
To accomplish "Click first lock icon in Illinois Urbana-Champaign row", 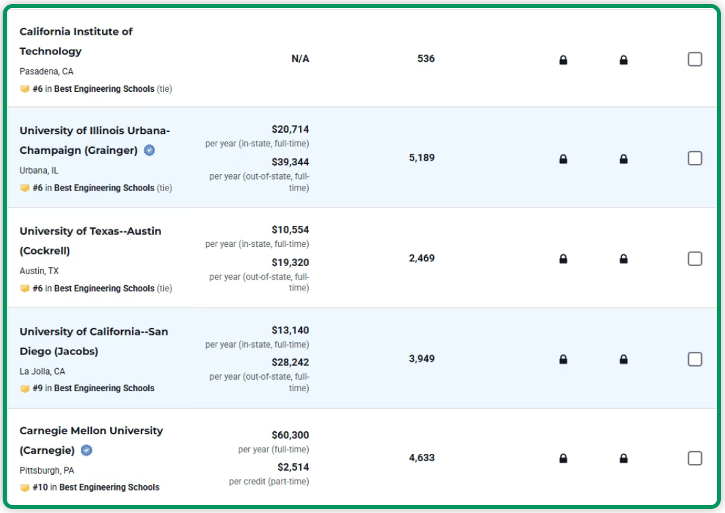I will click(563, 159).
